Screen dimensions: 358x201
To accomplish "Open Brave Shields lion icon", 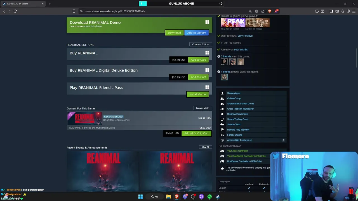I will [x=270, y=11].
